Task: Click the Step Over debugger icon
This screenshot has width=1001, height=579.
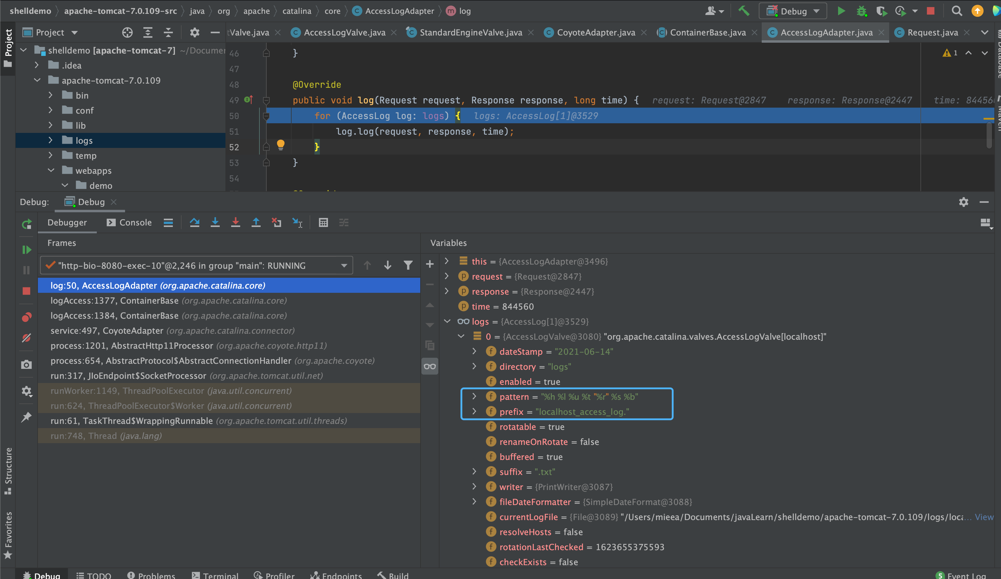Action: pos(195,222)
